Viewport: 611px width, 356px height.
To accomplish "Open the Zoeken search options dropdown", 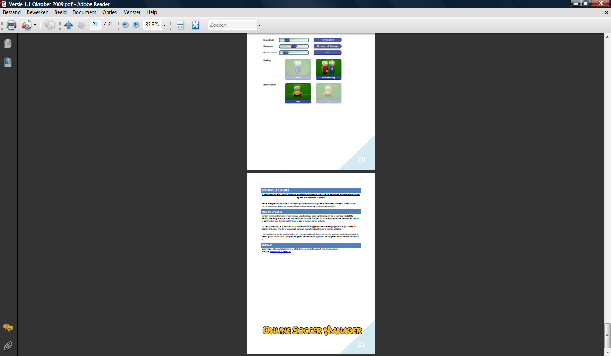I will coord(259,25).
